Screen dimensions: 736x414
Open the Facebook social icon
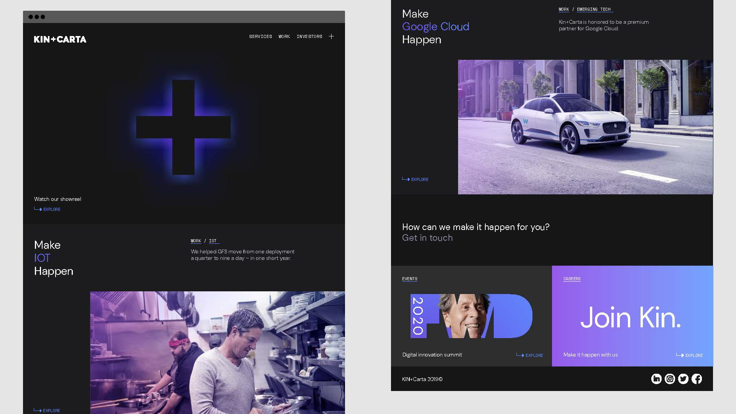697,379
